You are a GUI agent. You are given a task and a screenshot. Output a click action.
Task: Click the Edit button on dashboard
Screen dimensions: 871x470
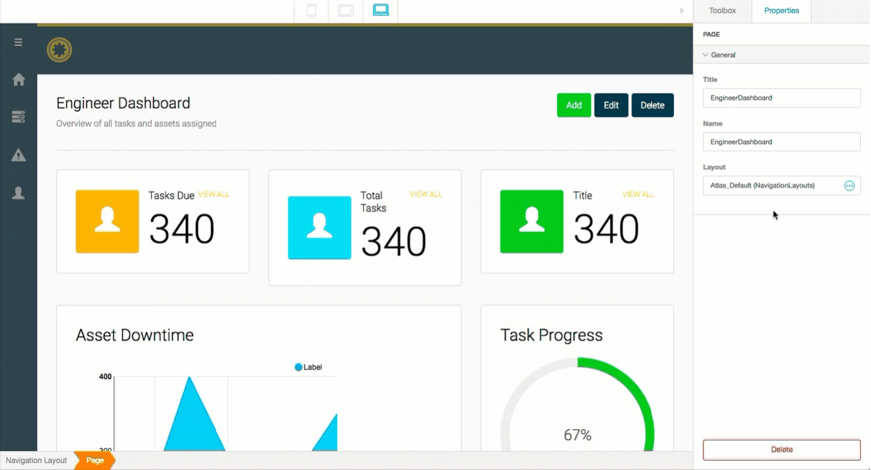(x=611, y=105)
